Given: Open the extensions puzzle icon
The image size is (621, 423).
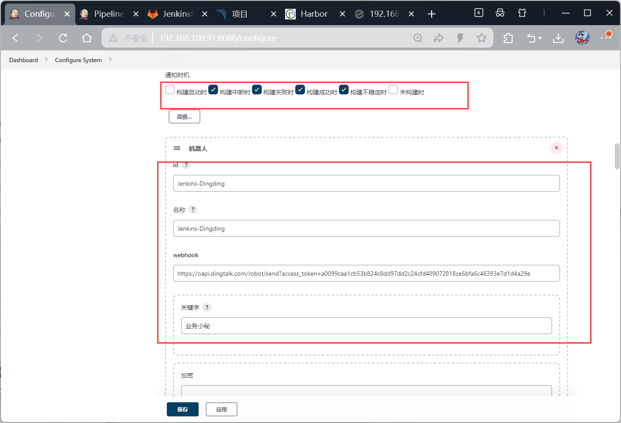Looking at the screenshot, I should pos(508,38).
